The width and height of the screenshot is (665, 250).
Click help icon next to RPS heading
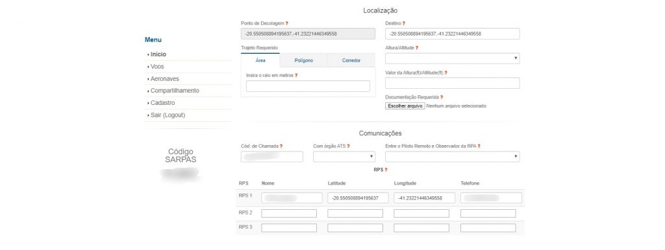pos(386,170)
